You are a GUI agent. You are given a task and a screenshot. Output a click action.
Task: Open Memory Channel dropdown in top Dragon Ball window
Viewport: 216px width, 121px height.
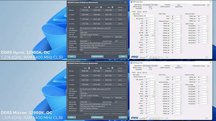pos(150,16)
